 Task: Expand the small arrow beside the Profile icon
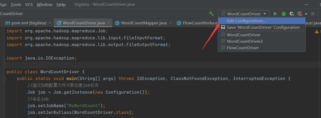pyautogui.click(x=306, y=14)
